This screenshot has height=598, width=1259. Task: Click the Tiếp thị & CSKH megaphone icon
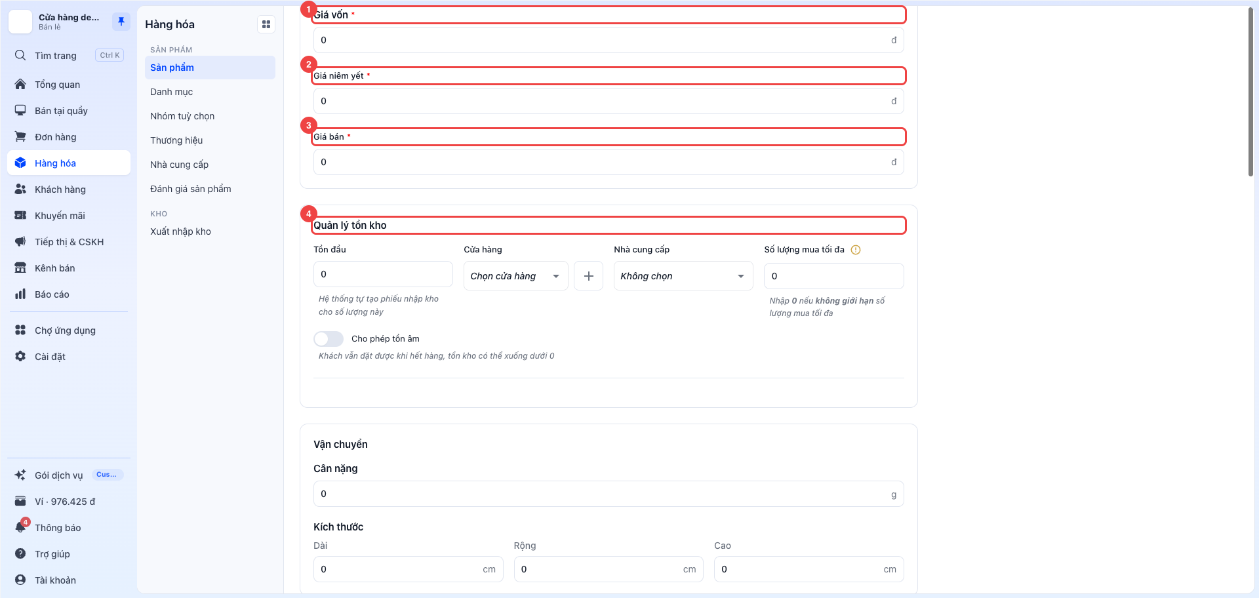[20, 241]
